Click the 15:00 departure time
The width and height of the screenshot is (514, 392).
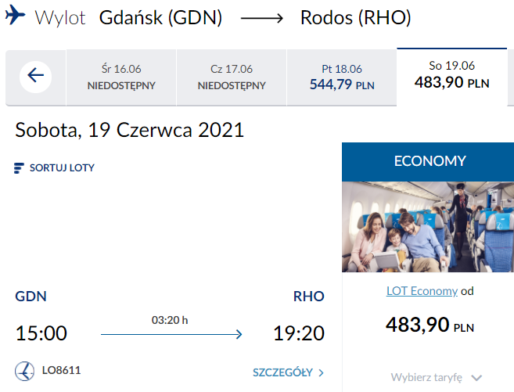41,333
